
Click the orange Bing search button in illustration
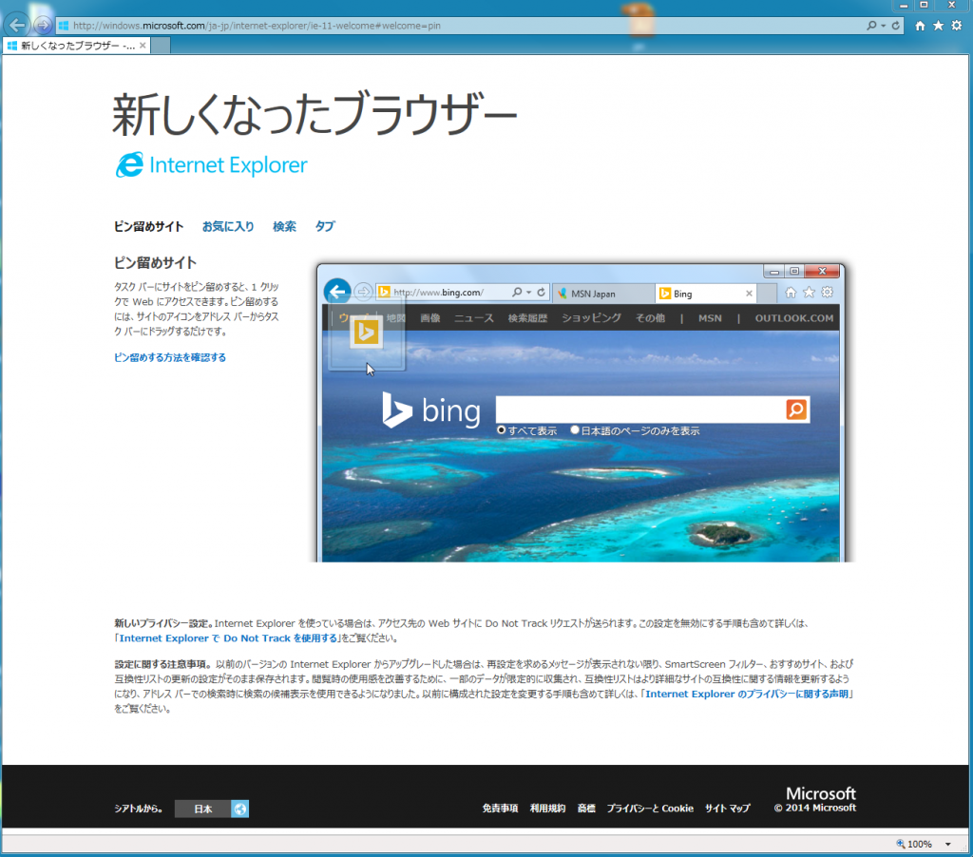pos(797,409)
